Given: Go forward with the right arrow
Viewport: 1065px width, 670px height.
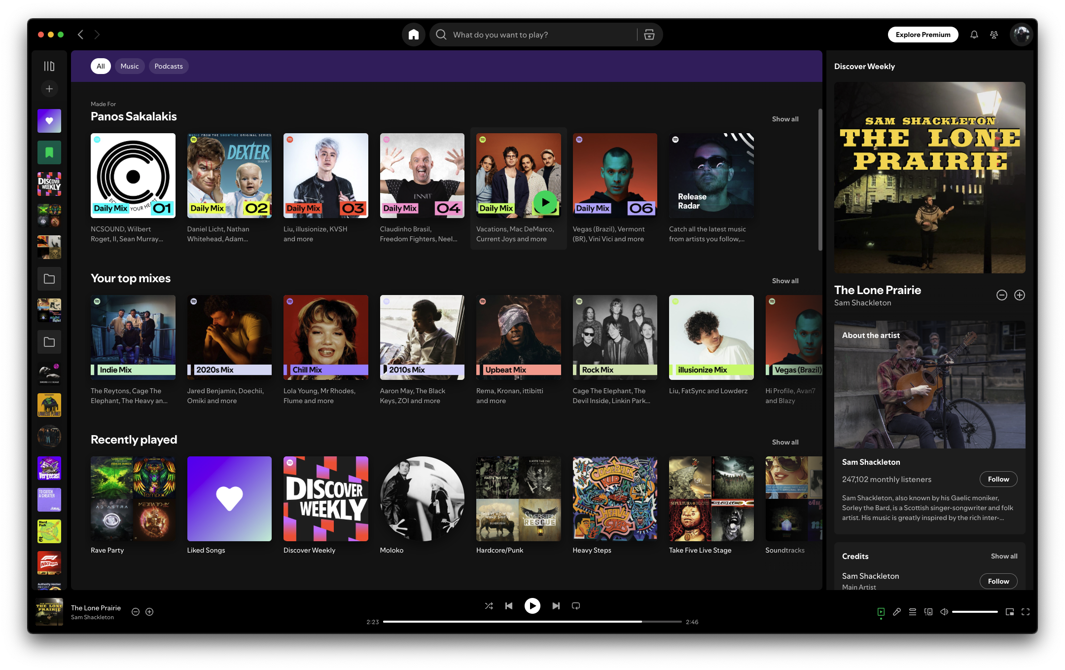Looking at the screenshot, I should tap(97, 35).
